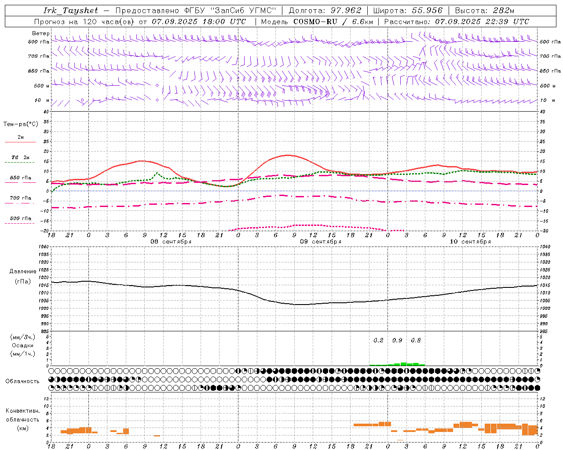Click the model name "COSMO-RU / 6.6км"
563x450 pixels.
pyautogui.click(x=333, y=21)
